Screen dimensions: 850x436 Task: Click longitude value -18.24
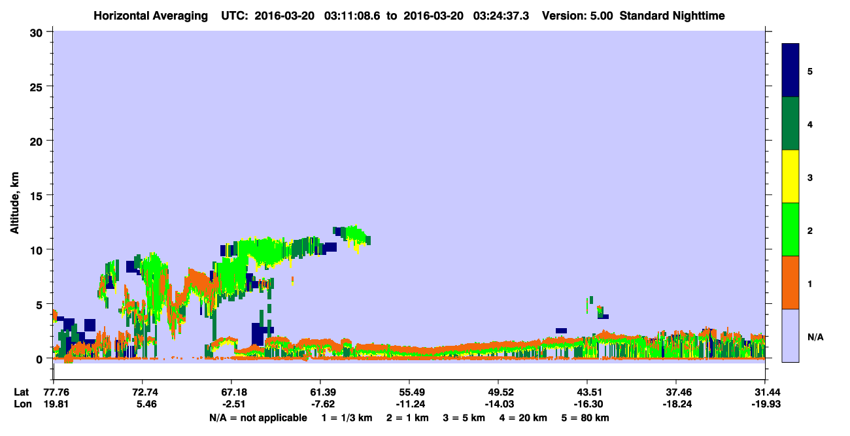pyautogui.click(x=676, y=404)
